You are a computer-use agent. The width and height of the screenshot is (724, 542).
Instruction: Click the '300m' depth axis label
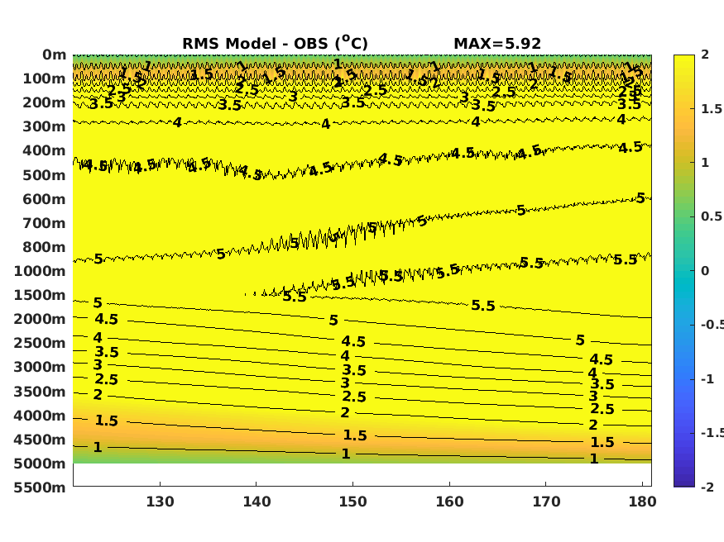45,126
